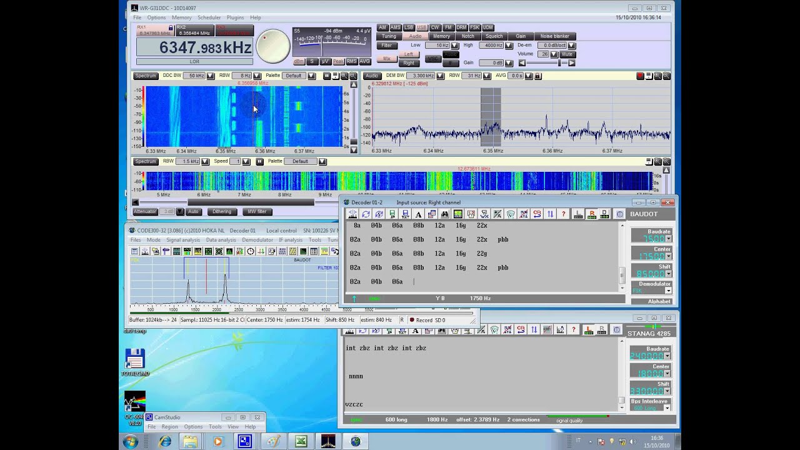800x450 pixels.
Task: Open Signal analysis menu in CODE300
Action: pos(183,240)
